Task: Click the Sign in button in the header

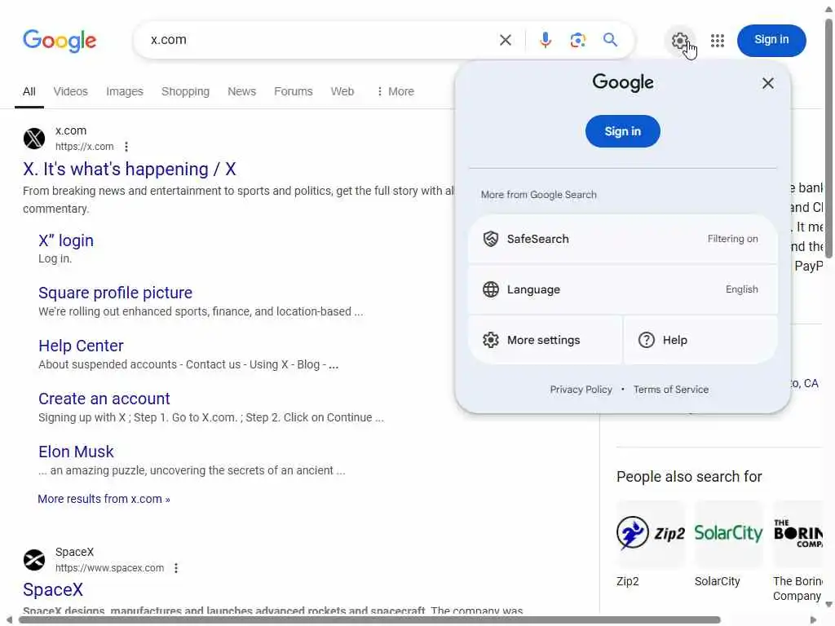Action: (771, 40)
